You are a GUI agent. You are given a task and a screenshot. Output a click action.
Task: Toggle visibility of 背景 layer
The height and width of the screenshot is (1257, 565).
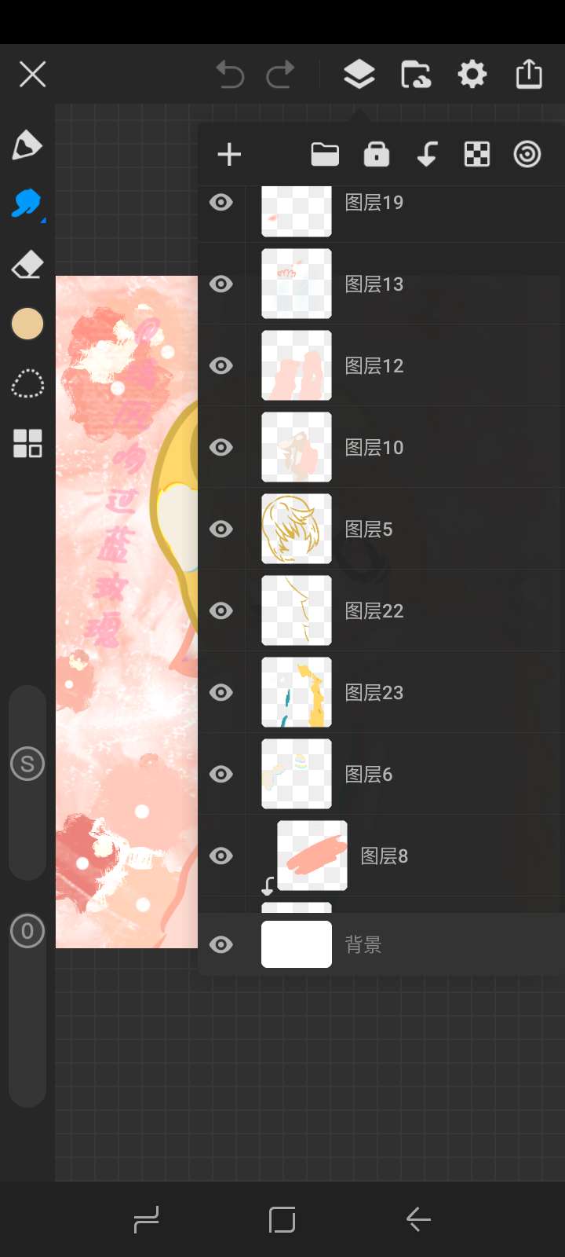[221, 944]
